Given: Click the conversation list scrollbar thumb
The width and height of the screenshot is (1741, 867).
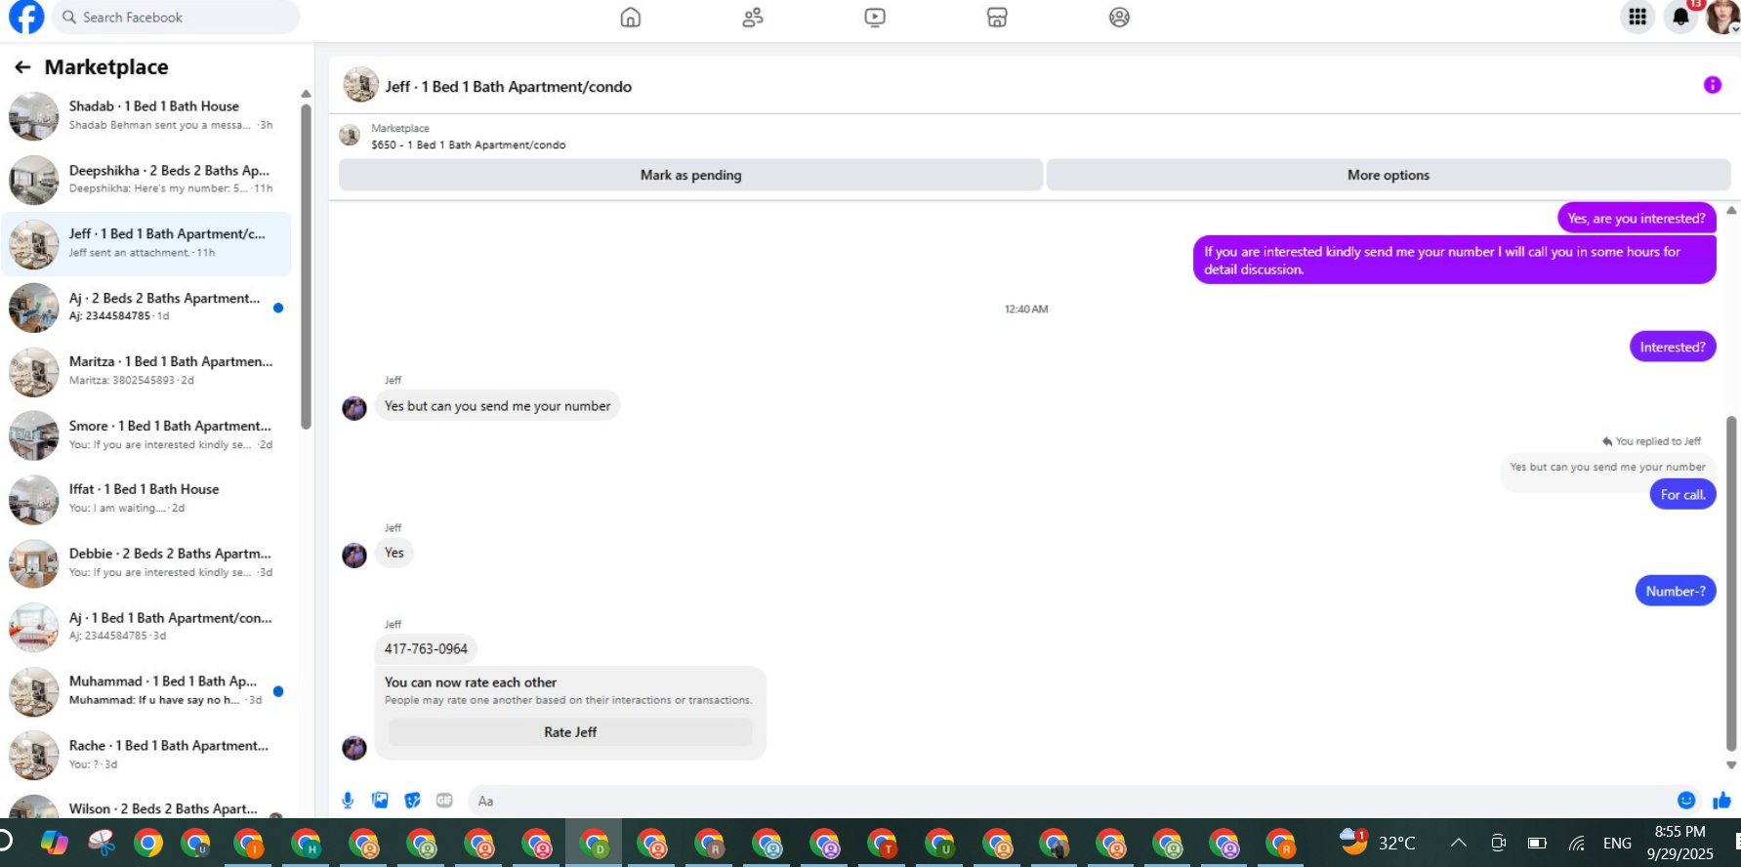Looking at the screenshot, I should pyautogui.click(x=306, y=266).
